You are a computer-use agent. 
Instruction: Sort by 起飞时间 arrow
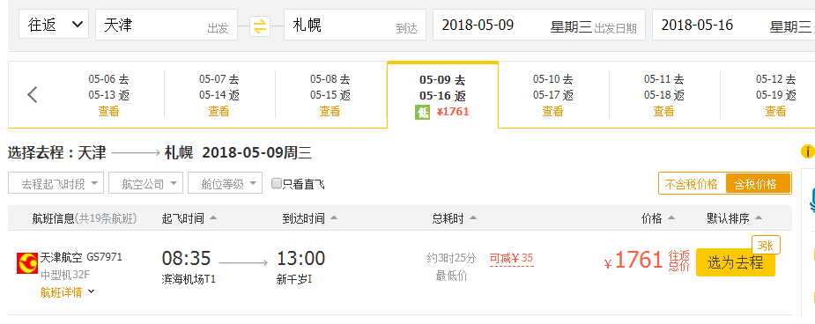213,218
